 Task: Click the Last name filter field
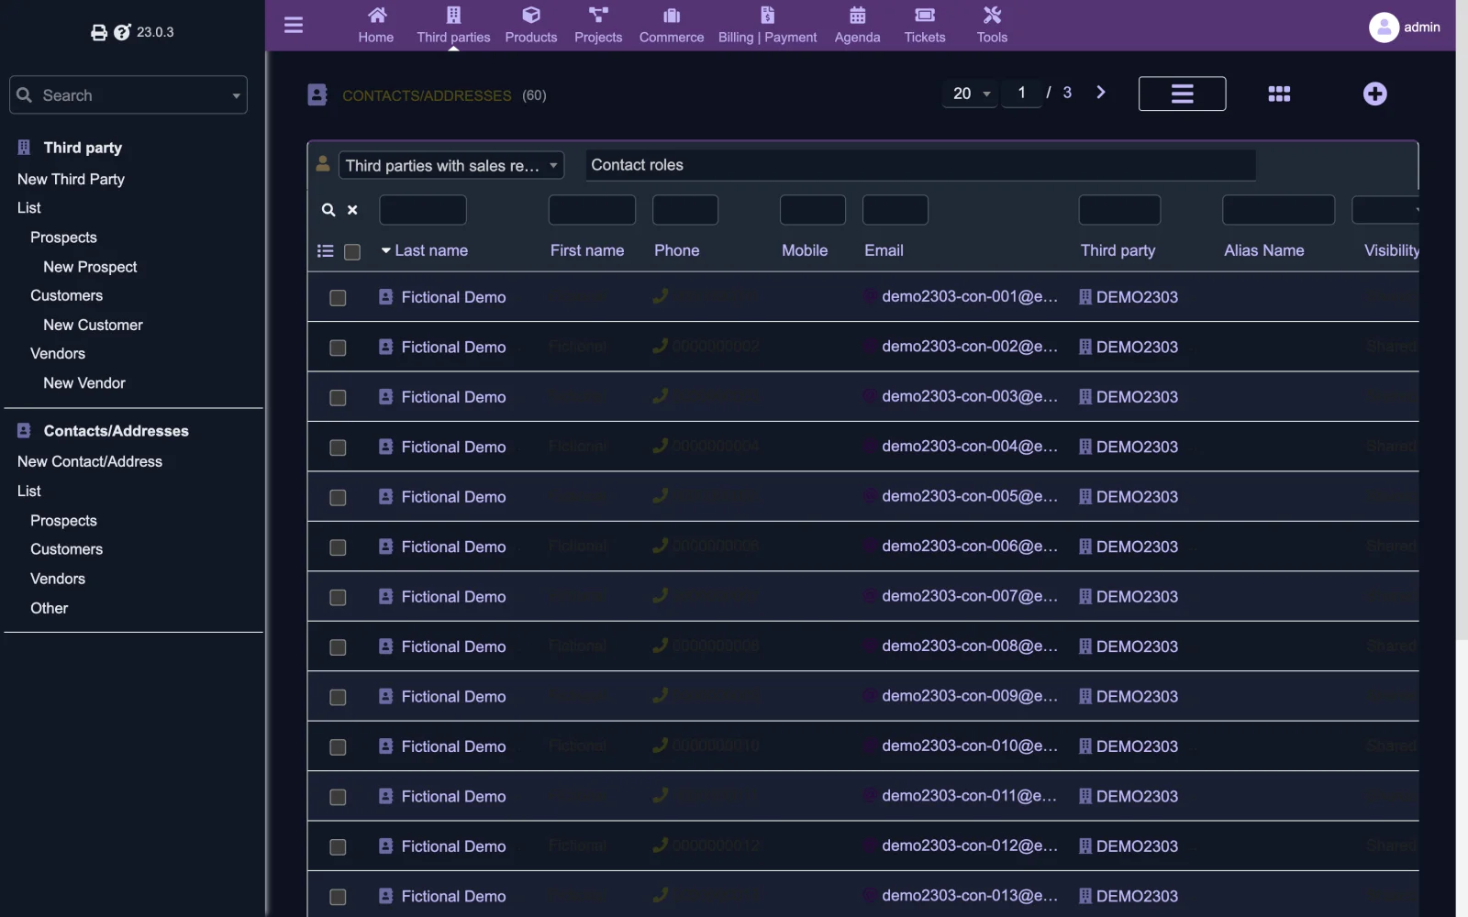tap(423, 210)
